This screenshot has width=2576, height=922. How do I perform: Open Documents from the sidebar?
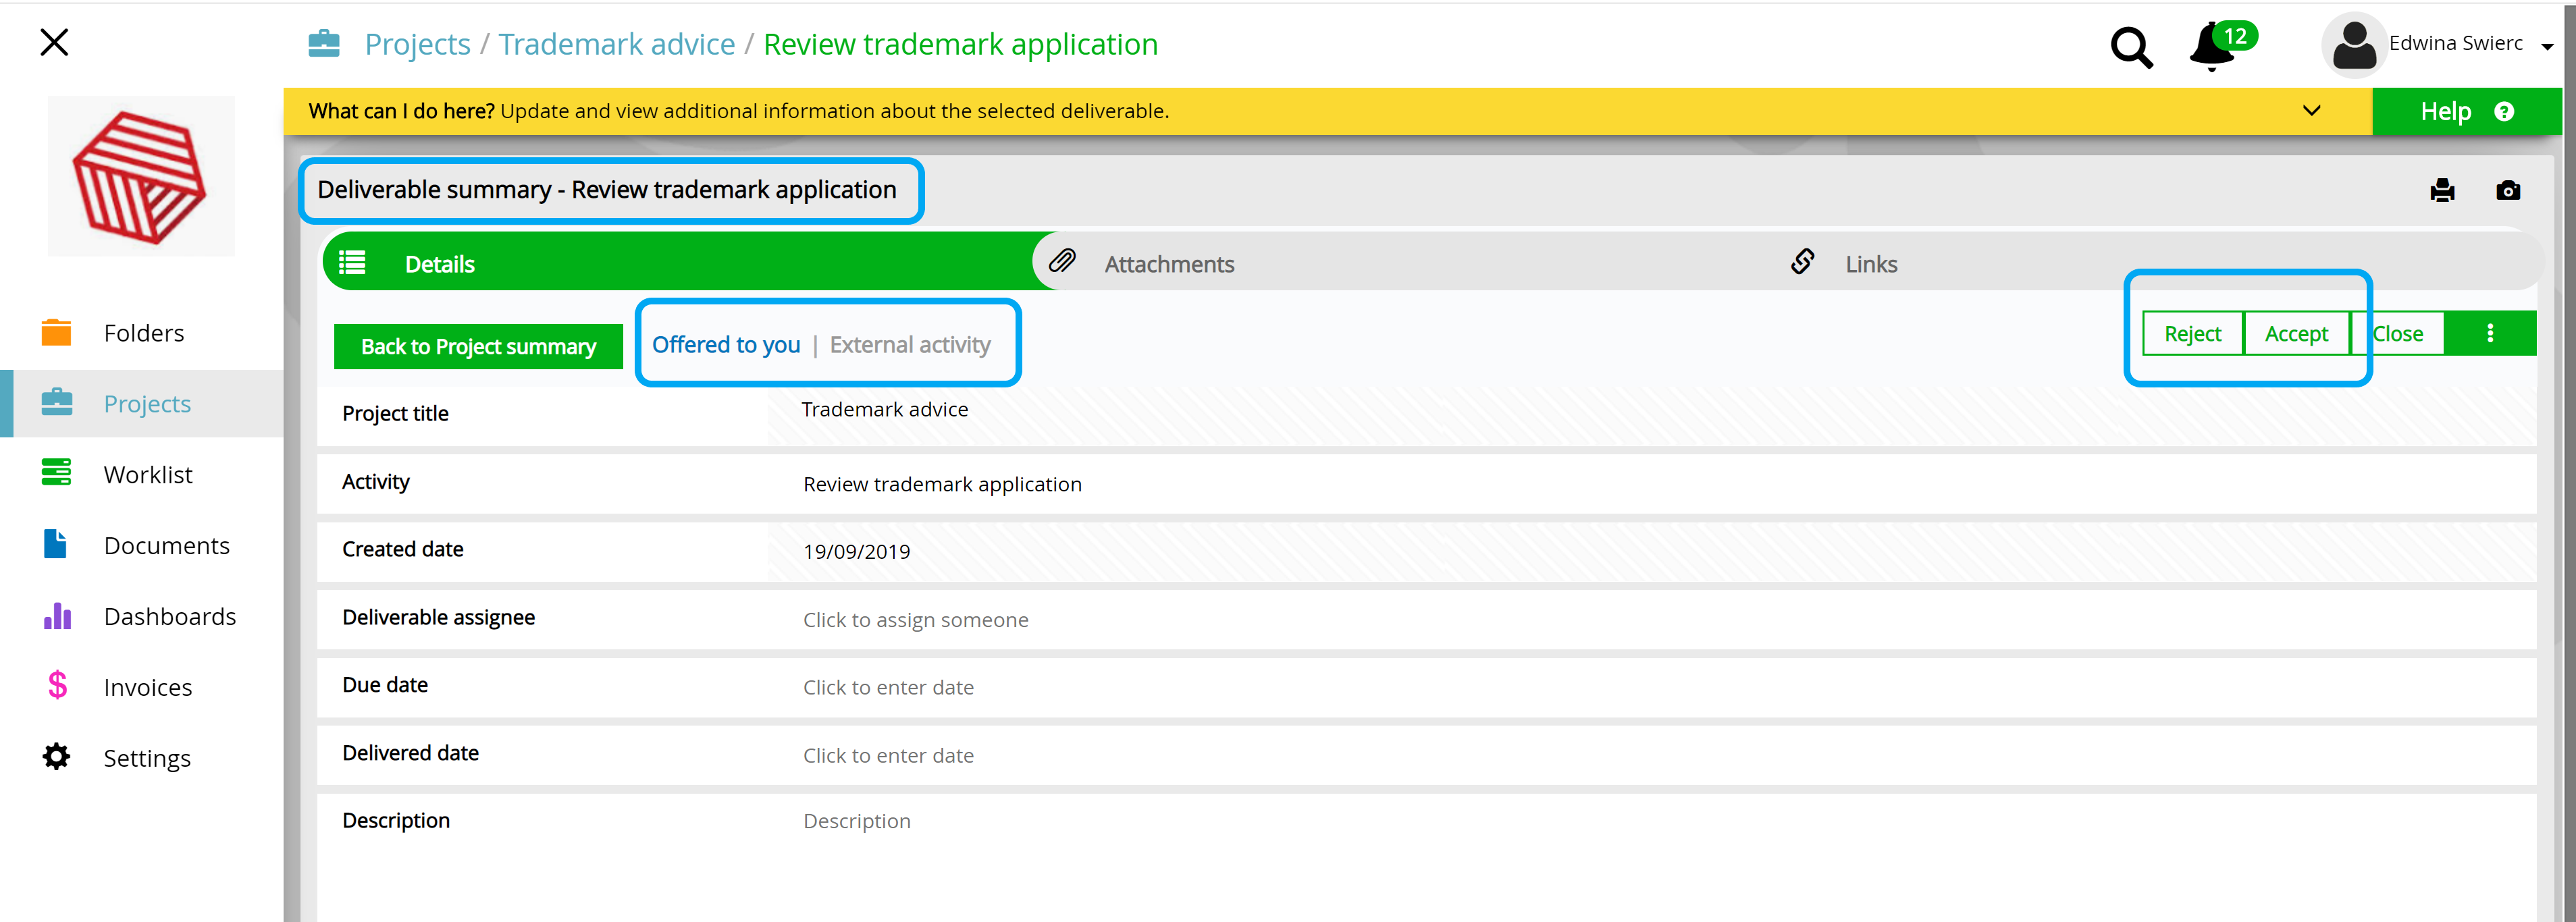coord(167,545)
